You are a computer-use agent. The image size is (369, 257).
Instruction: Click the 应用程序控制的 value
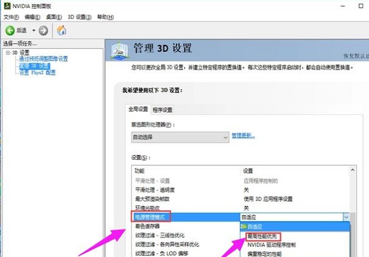[x=261, y=181]
